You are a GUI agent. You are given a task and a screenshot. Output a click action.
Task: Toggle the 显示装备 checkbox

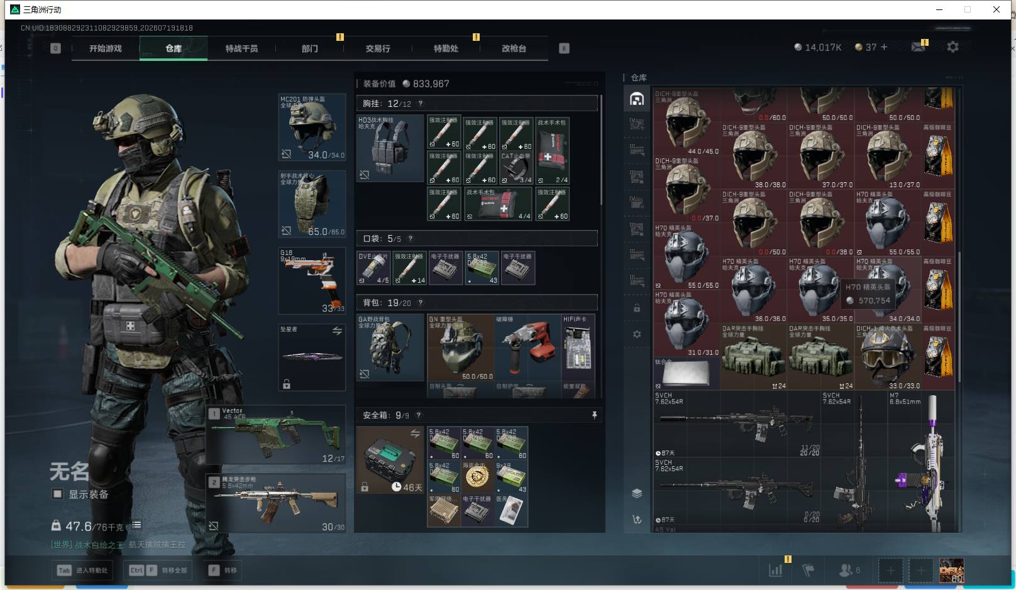click(57, 494)
